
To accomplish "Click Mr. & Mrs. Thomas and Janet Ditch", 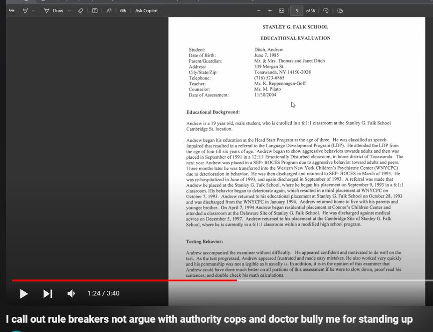I will 289,60.
